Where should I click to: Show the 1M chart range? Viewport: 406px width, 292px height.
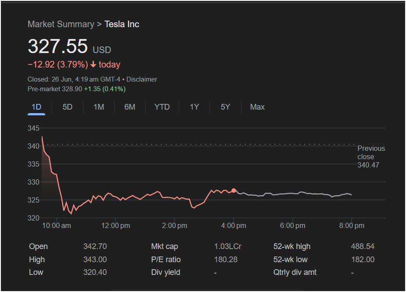tap(99, 107)
